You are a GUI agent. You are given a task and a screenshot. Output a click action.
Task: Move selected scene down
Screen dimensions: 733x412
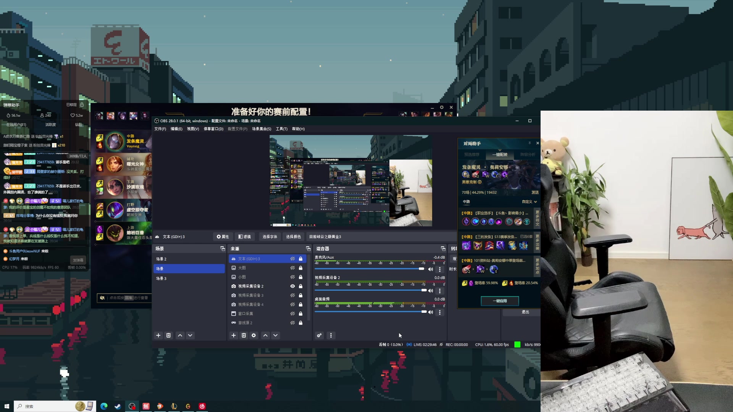pyautogui.click(x=190, y=335)
